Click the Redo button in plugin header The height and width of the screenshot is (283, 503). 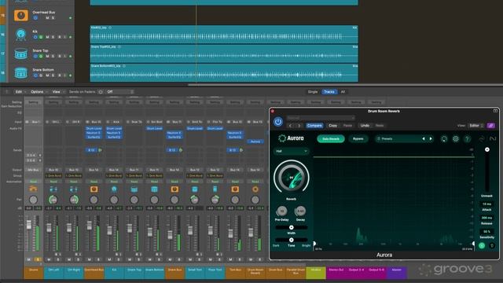[x=380, y=126]
